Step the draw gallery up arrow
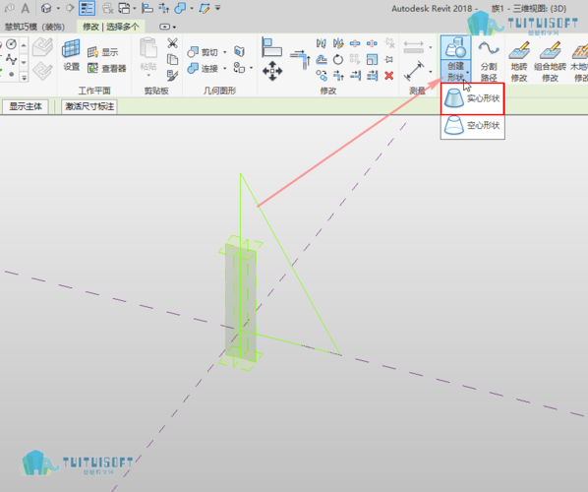The height and width of the screenshot is (492, 588). pos(24,45)
